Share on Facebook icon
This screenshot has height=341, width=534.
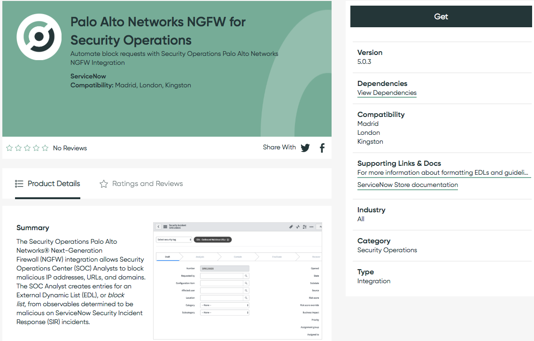tap(322, 148)
